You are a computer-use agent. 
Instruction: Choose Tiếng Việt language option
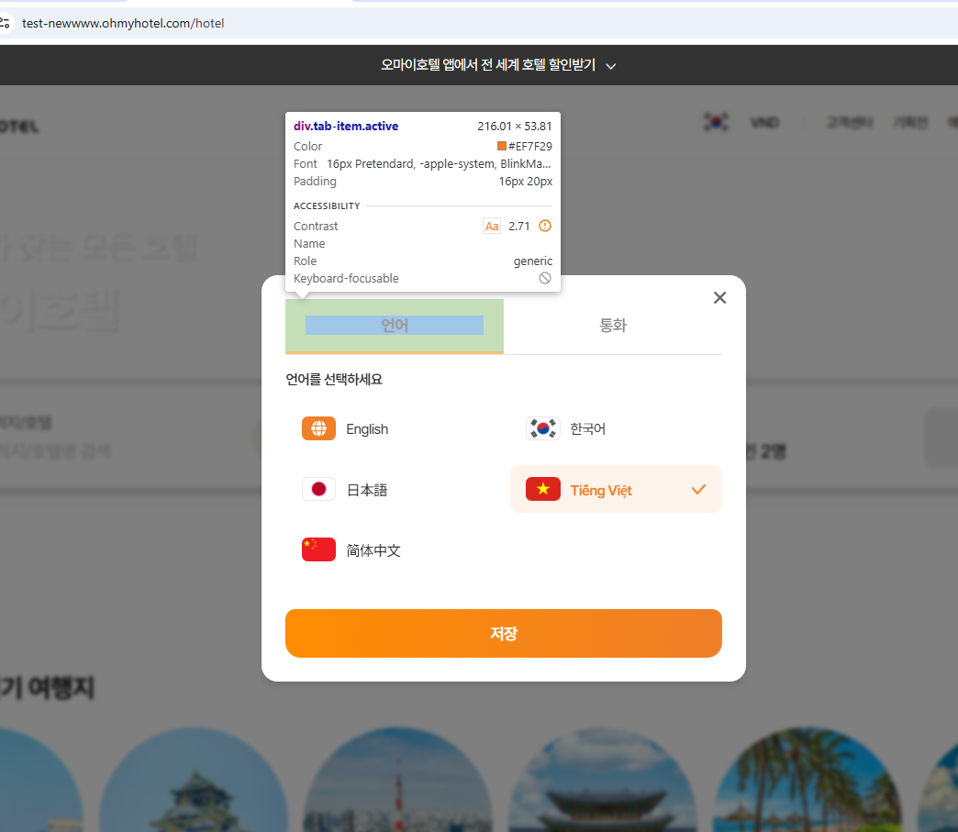(x=616, y=489)
